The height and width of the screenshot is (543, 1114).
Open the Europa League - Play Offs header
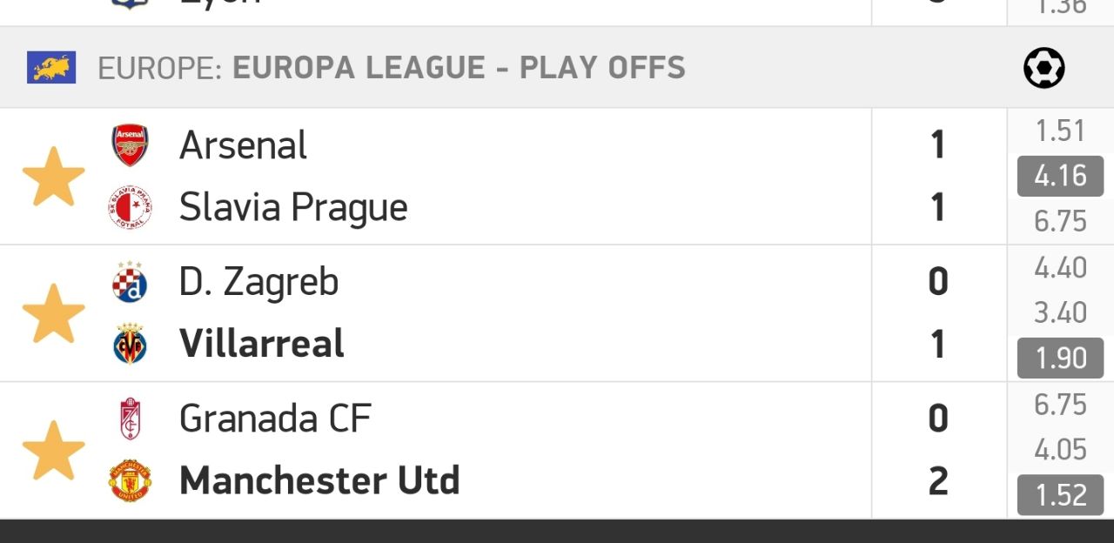(391, 68)
